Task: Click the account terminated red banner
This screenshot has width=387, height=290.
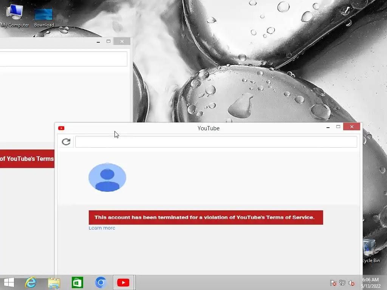Action: tap(206, 217)
